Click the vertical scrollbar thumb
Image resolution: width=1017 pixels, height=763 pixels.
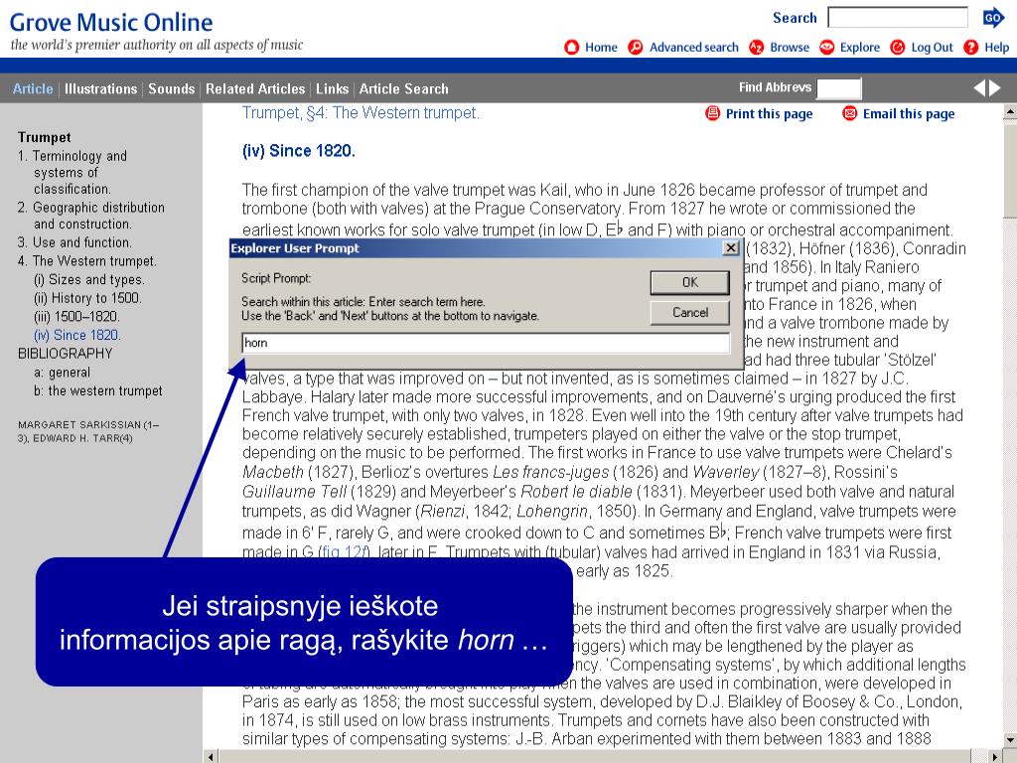point(1010,169)
